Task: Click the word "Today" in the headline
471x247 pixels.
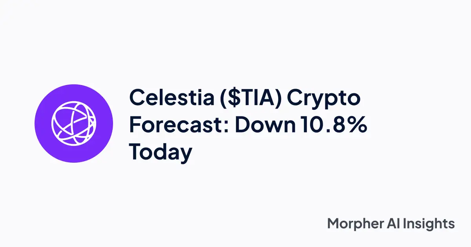Action: 161,153
